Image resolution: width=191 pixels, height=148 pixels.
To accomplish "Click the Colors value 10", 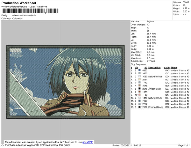I will coord(184,5).
